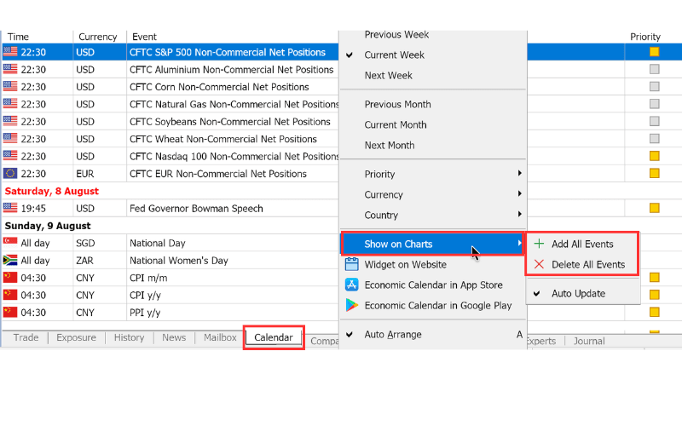Select the Fed Governor Bowman Speech event
The width and height of the screenshot is (682, 426).
coord(196,208)
